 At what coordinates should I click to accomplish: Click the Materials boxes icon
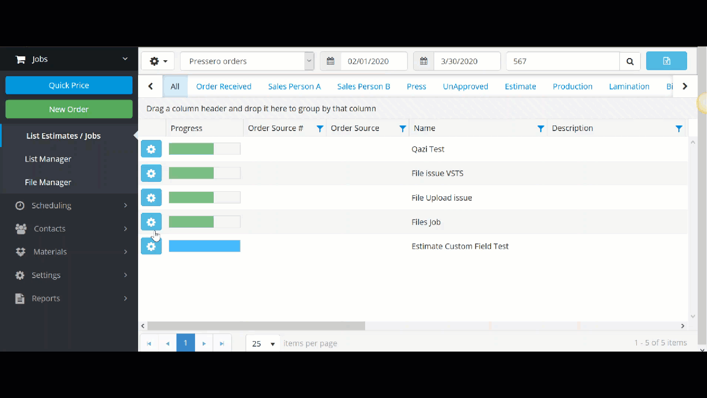(x=20, y=252)
